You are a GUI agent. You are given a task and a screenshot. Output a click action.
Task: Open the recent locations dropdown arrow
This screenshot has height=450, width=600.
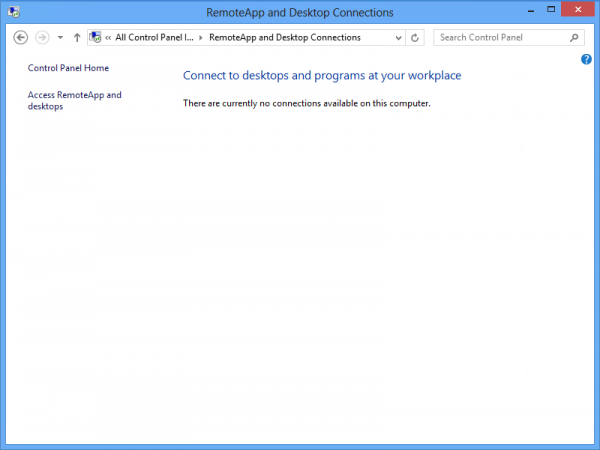pos(60,37)
